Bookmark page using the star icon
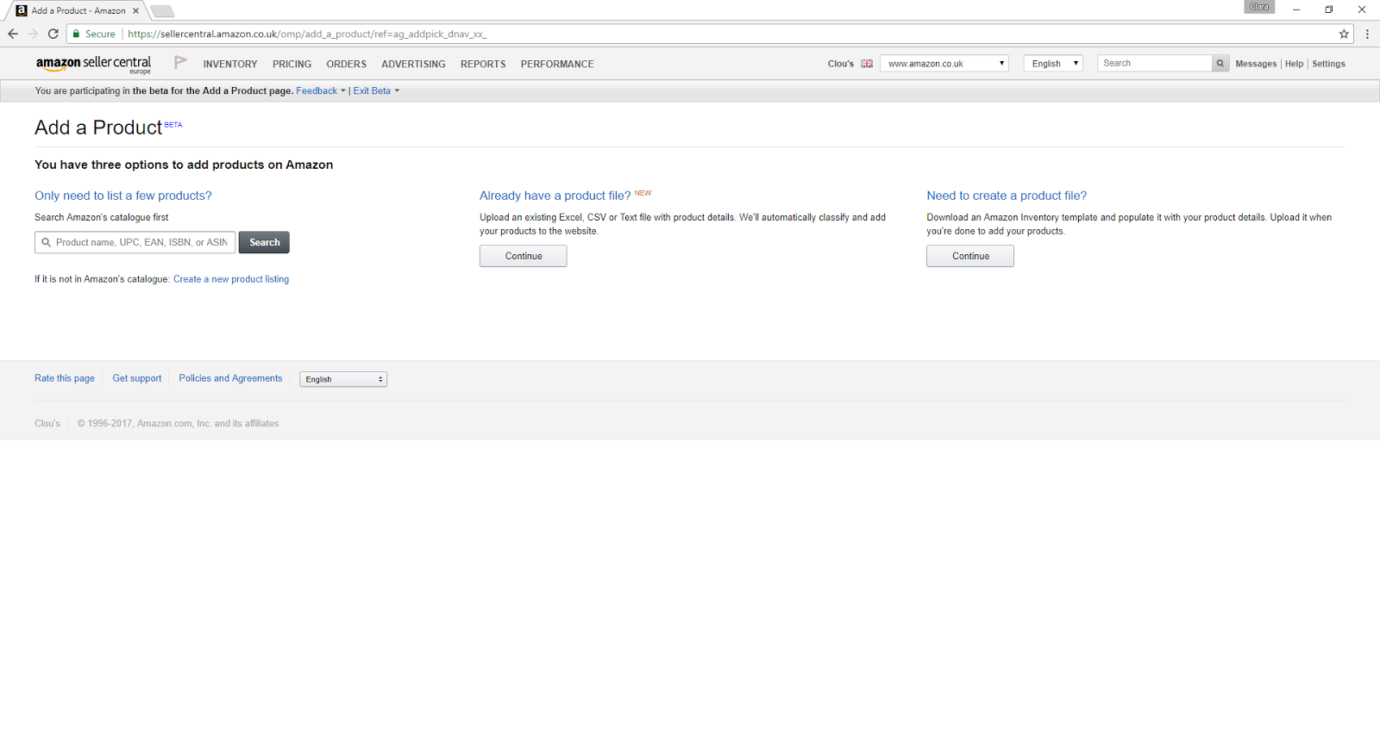This screenshot has width=1380, height=747. 1344,34
